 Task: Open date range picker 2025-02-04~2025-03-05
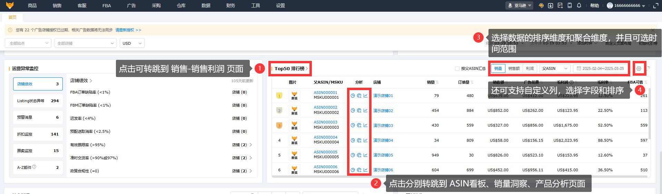(x=600, y=68)
